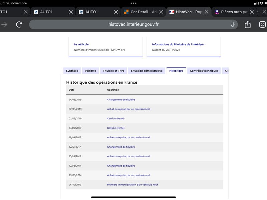The width and height of the screenshot is (267, 200).
Task: Click 'Cession (vente)' dated 02/05/2019
Action: click(115, 119)
